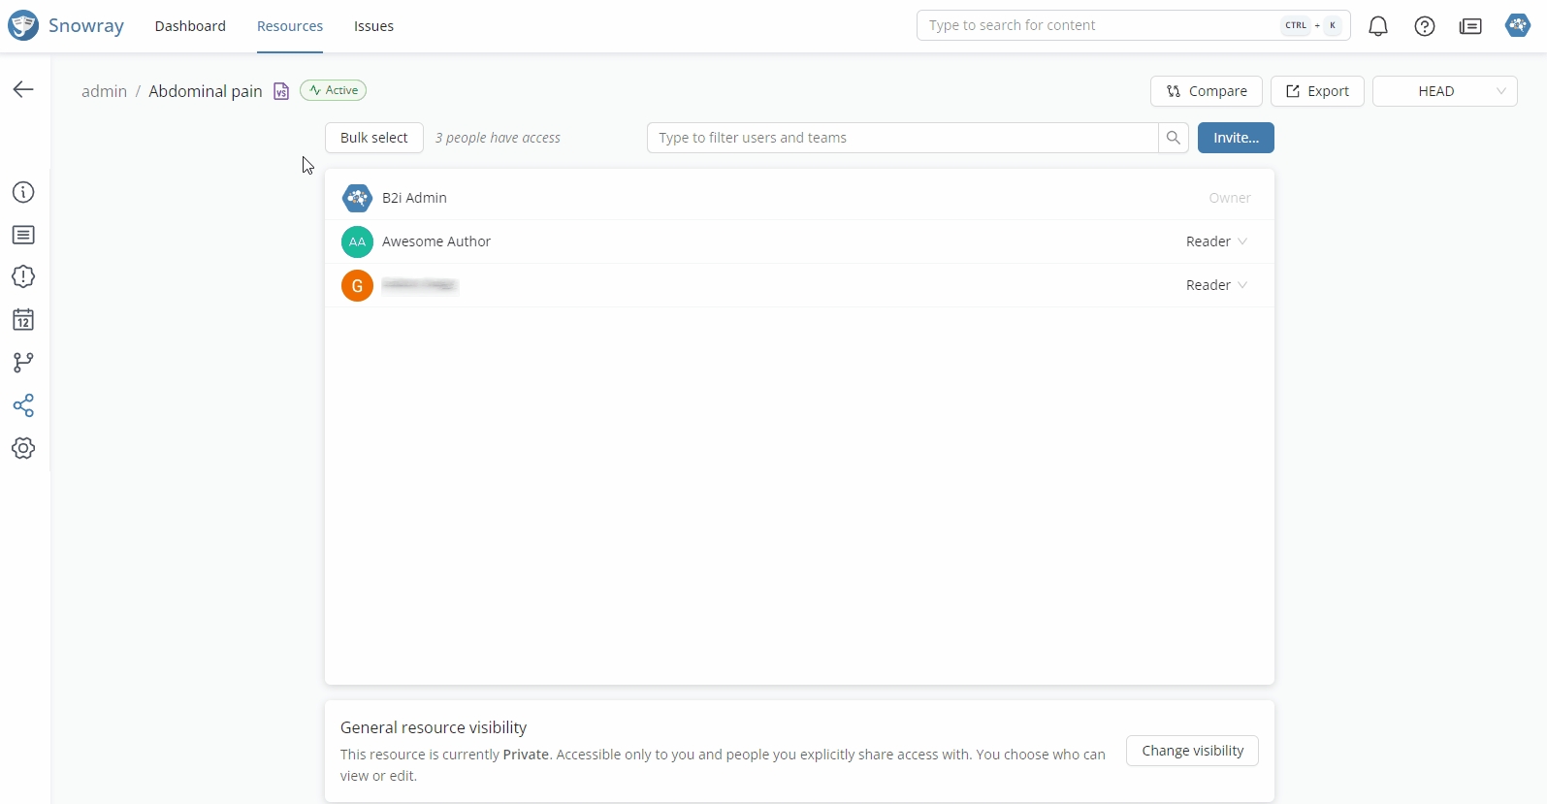Screen dimensions: 1547x804
Task: Expand Awesome Author's Reader role dropdown
Action: 1216,241
